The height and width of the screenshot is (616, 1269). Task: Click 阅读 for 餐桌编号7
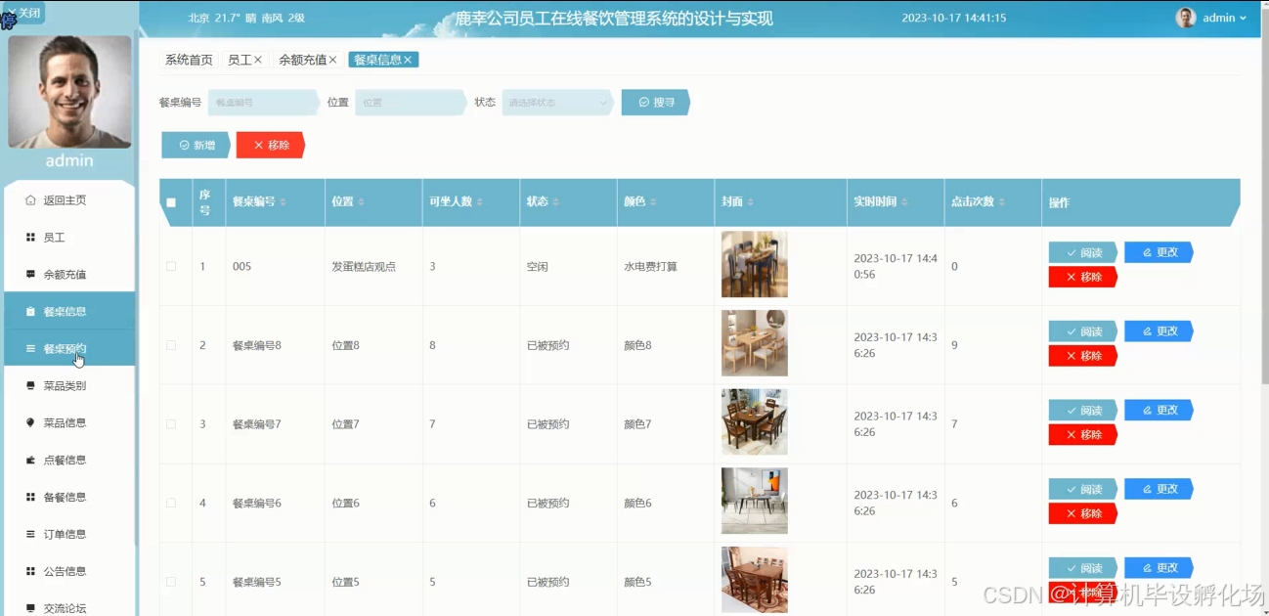[x=1083, y=411]
